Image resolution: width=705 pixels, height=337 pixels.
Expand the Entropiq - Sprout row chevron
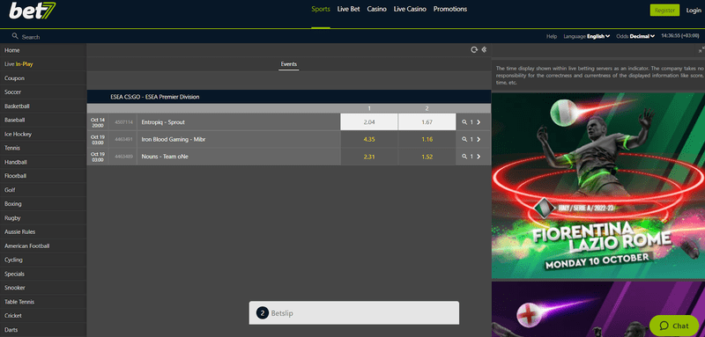[x=479, y=122]
